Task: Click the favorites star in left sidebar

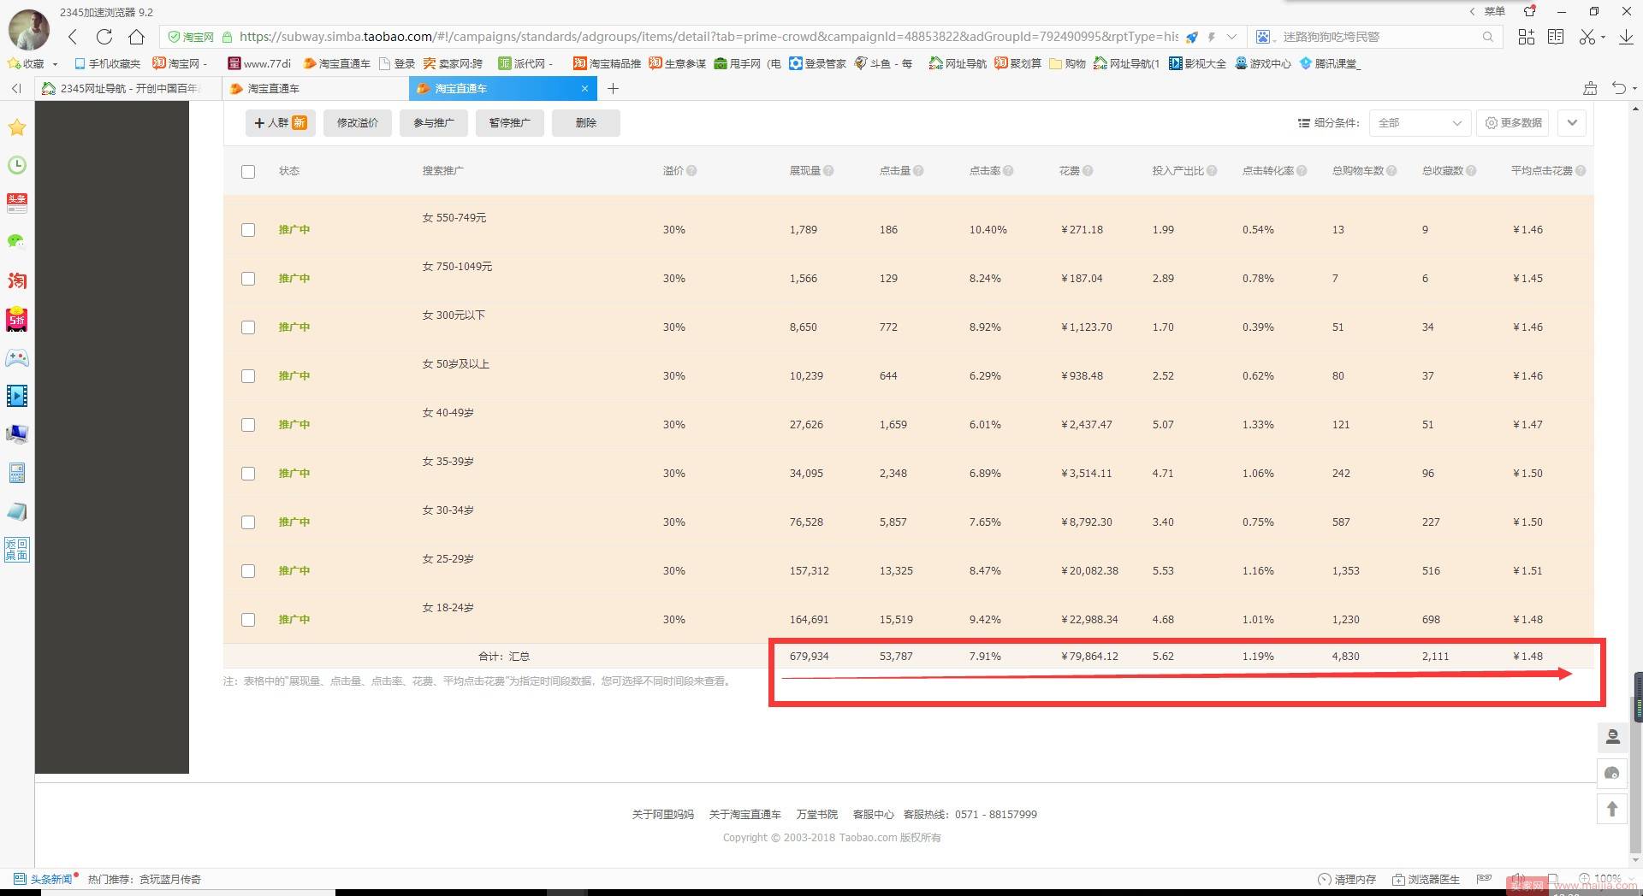Action: point(17,128)
